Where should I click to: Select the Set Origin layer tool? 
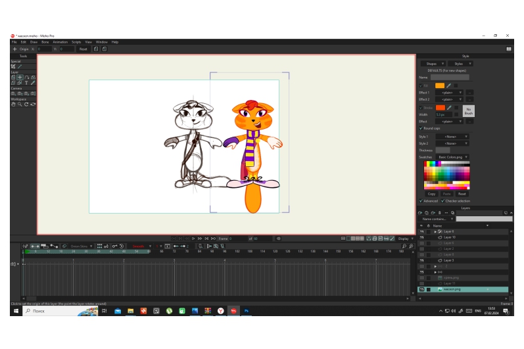20,77
